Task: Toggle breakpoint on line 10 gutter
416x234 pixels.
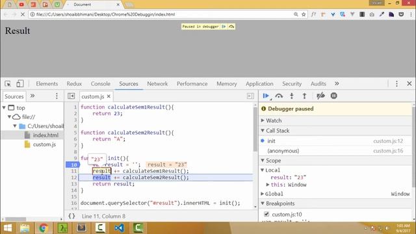Action: pos(72,164)
